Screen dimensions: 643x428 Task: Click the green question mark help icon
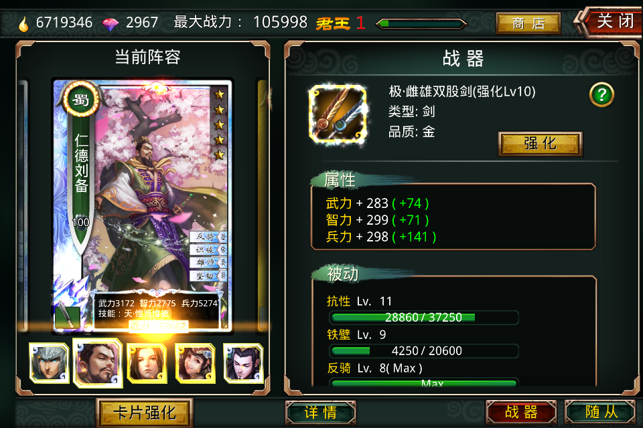(x=601, y=94)
